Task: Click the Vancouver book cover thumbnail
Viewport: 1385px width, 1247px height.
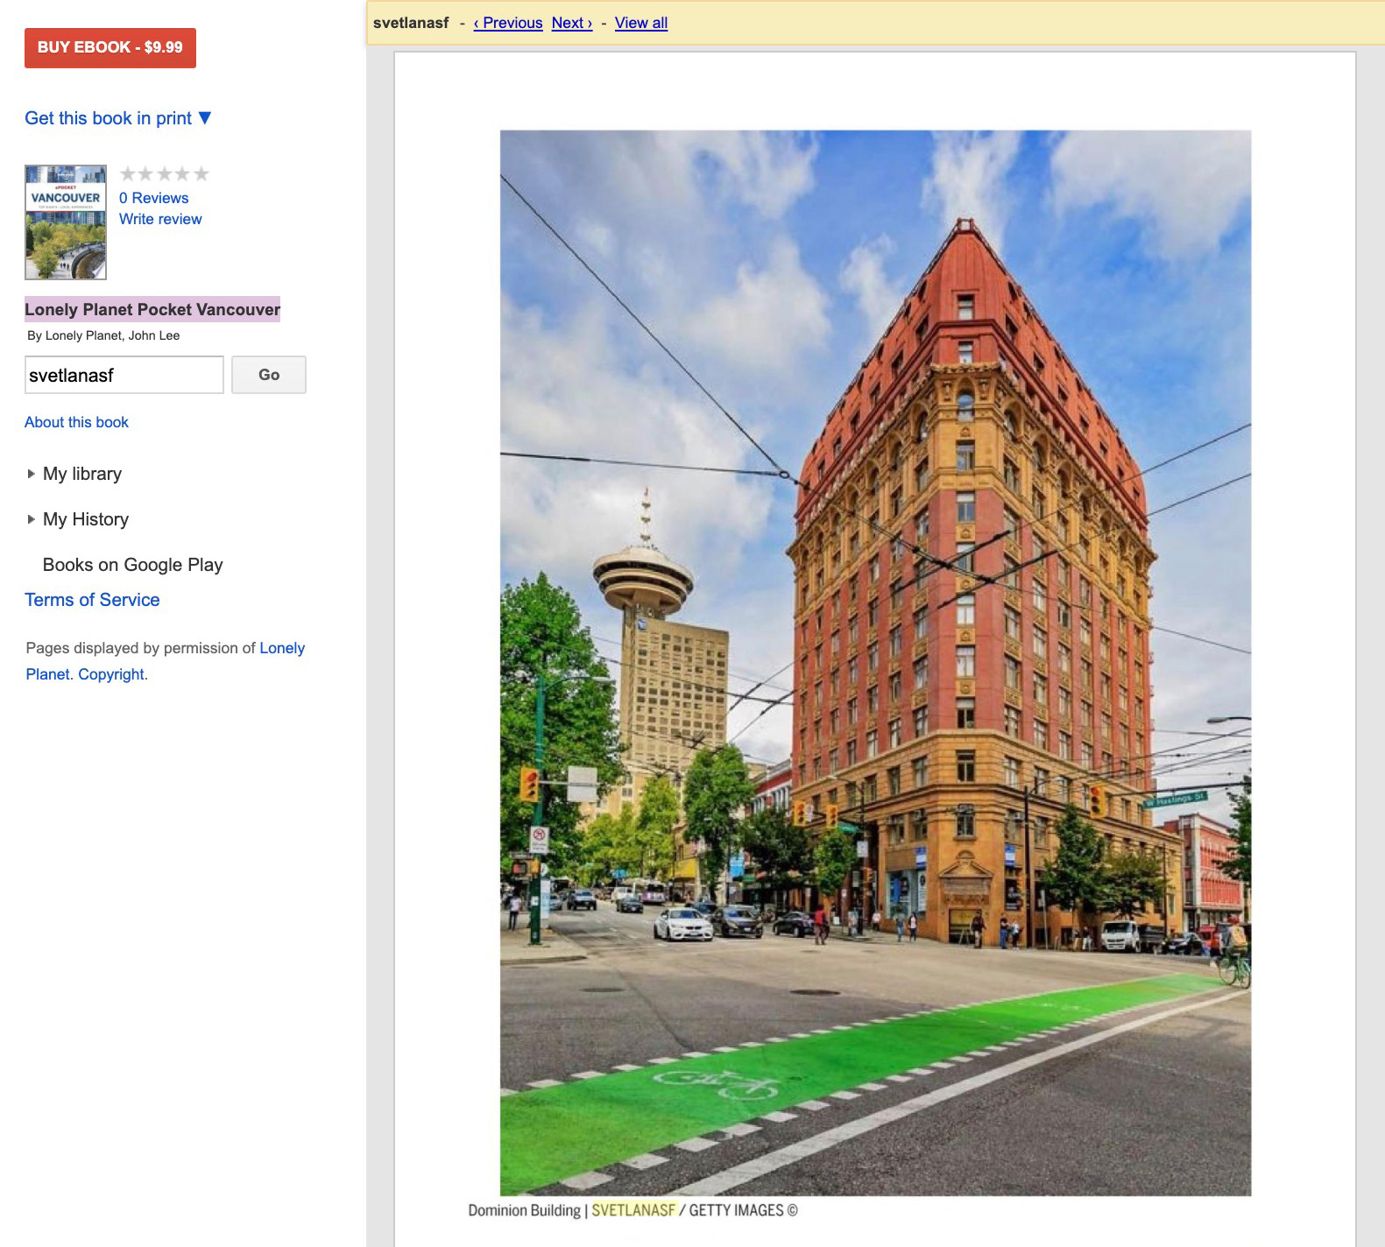Action: coord(66,222)
